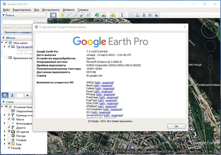Click the up arrow button in Places panel

[x=27, y=95]
